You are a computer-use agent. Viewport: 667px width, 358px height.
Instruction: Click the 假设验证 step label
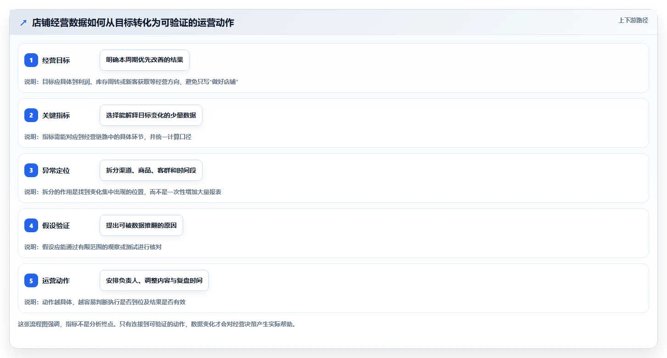pos(56,225)
